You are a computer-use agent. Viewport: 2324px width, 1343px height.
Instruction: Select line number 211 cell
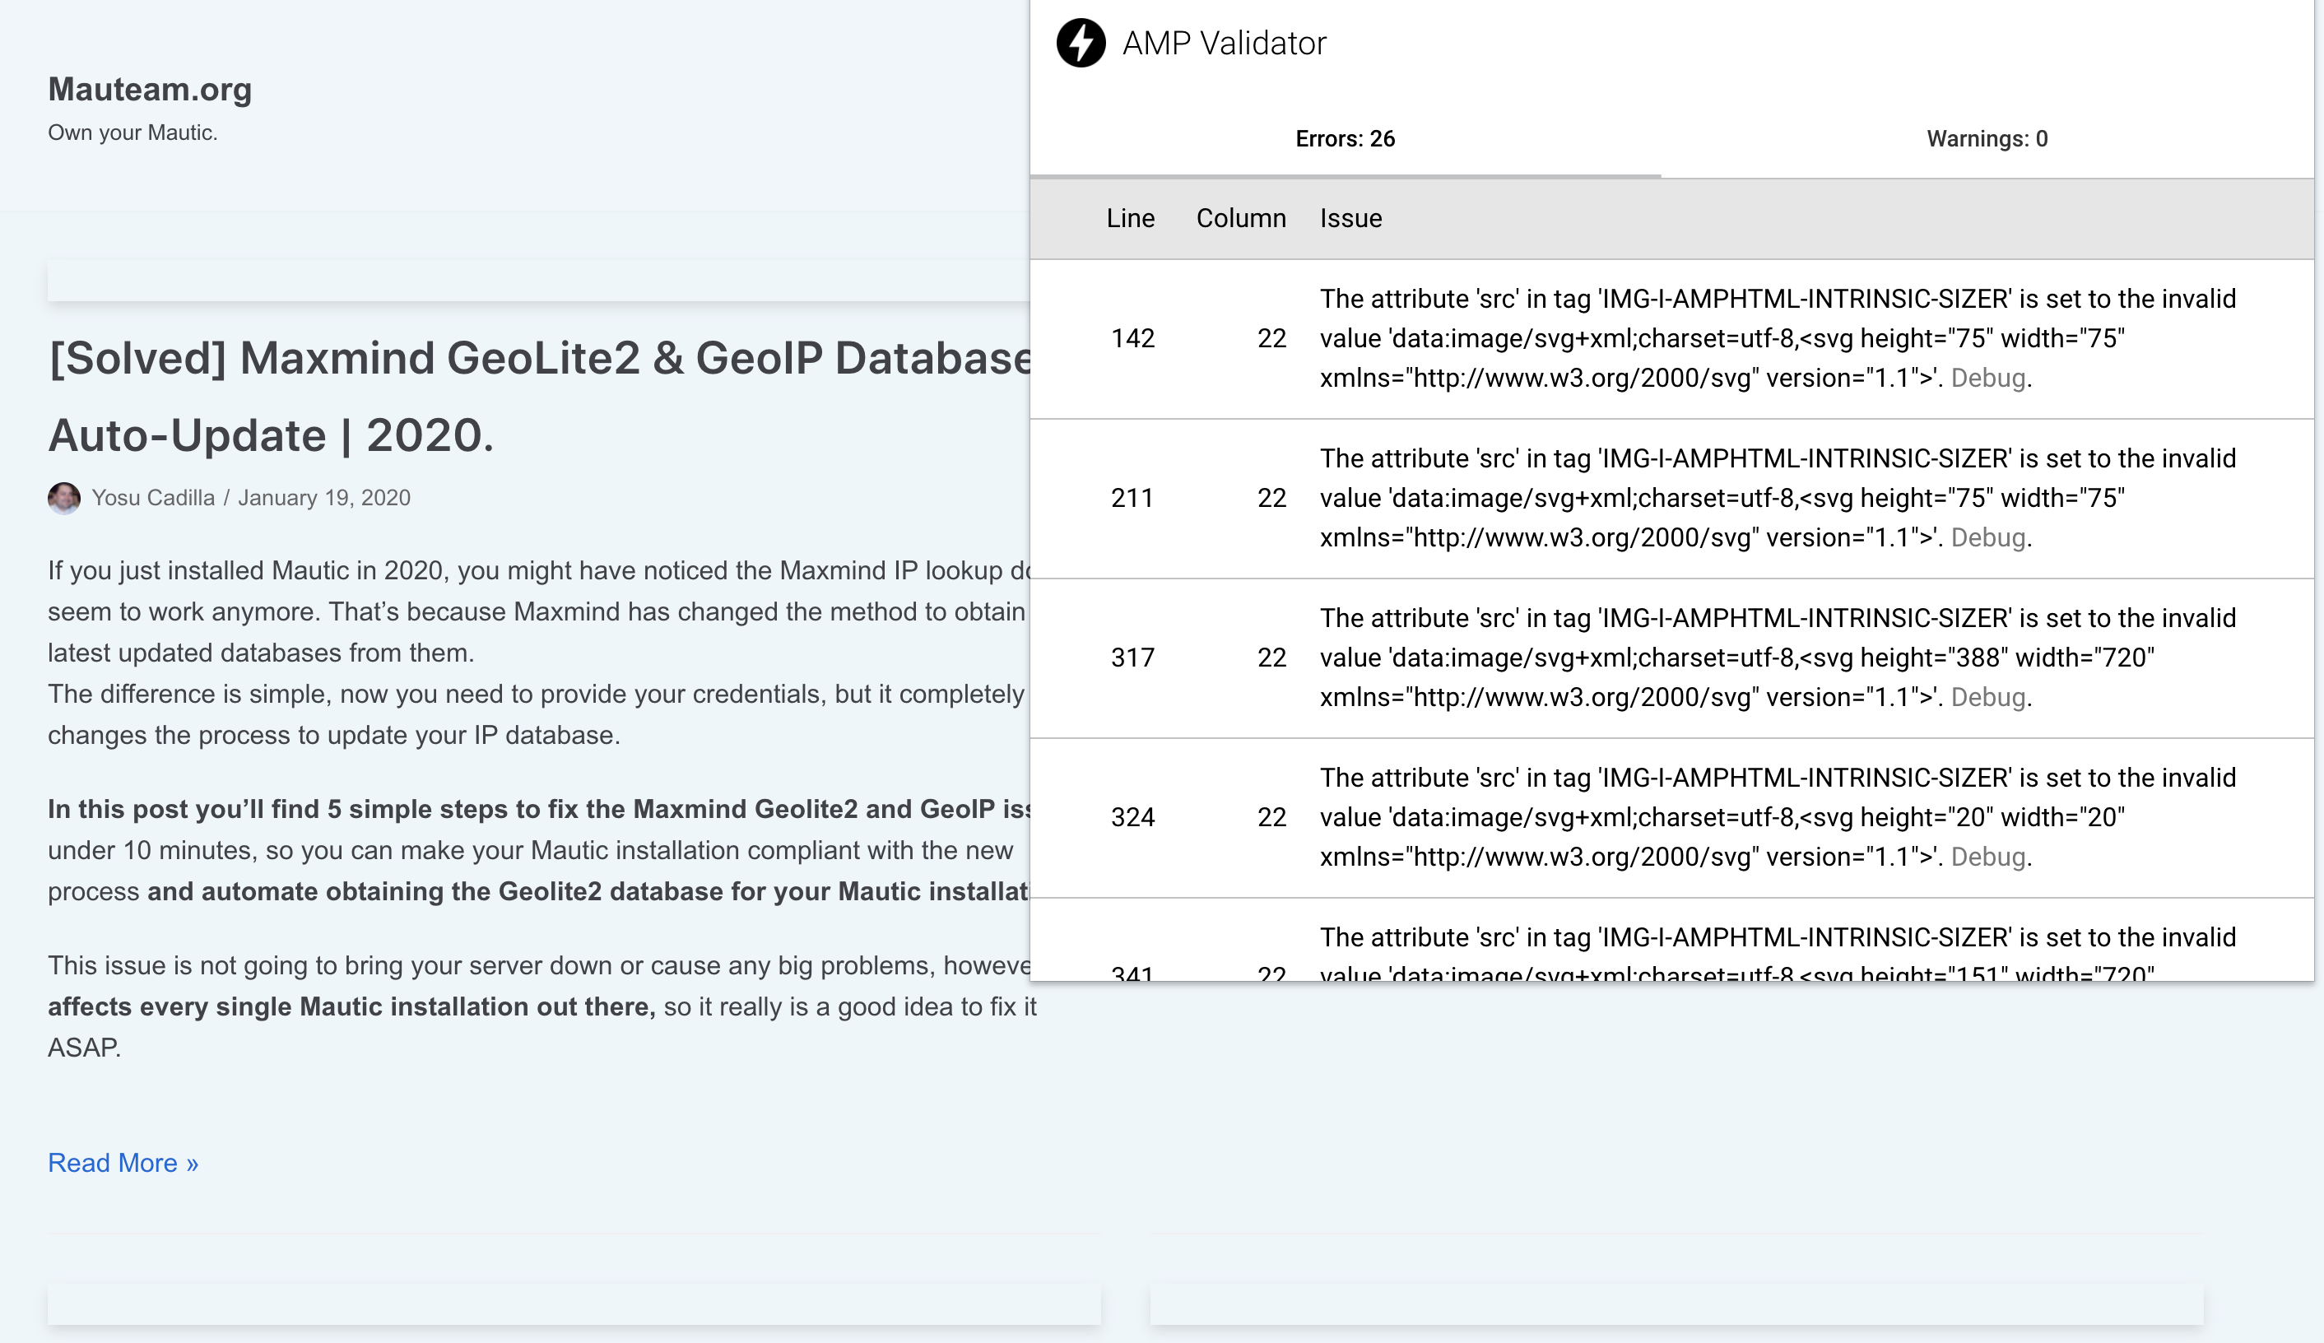[1132, 498]
